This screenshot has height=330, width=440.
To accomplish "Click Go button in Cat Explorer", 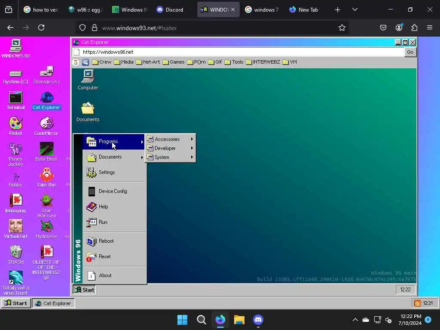I will [x=410, y=52].
